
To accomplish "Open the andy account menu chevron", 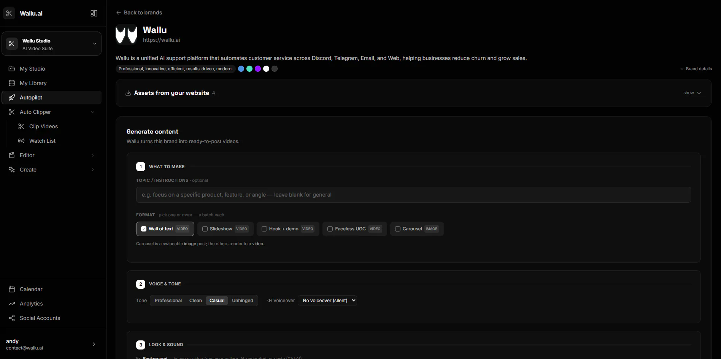I will pos(94,344).
